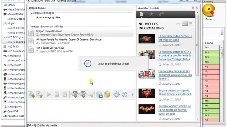Select the link tab icon
Screen dimensions: 227x127
(x=161, y=14)
